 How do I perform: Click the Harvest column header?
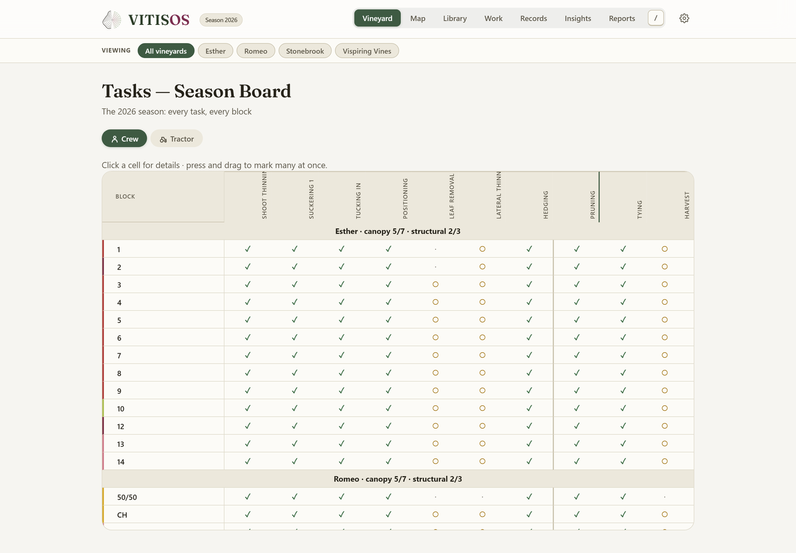click(x=687, y=205)
